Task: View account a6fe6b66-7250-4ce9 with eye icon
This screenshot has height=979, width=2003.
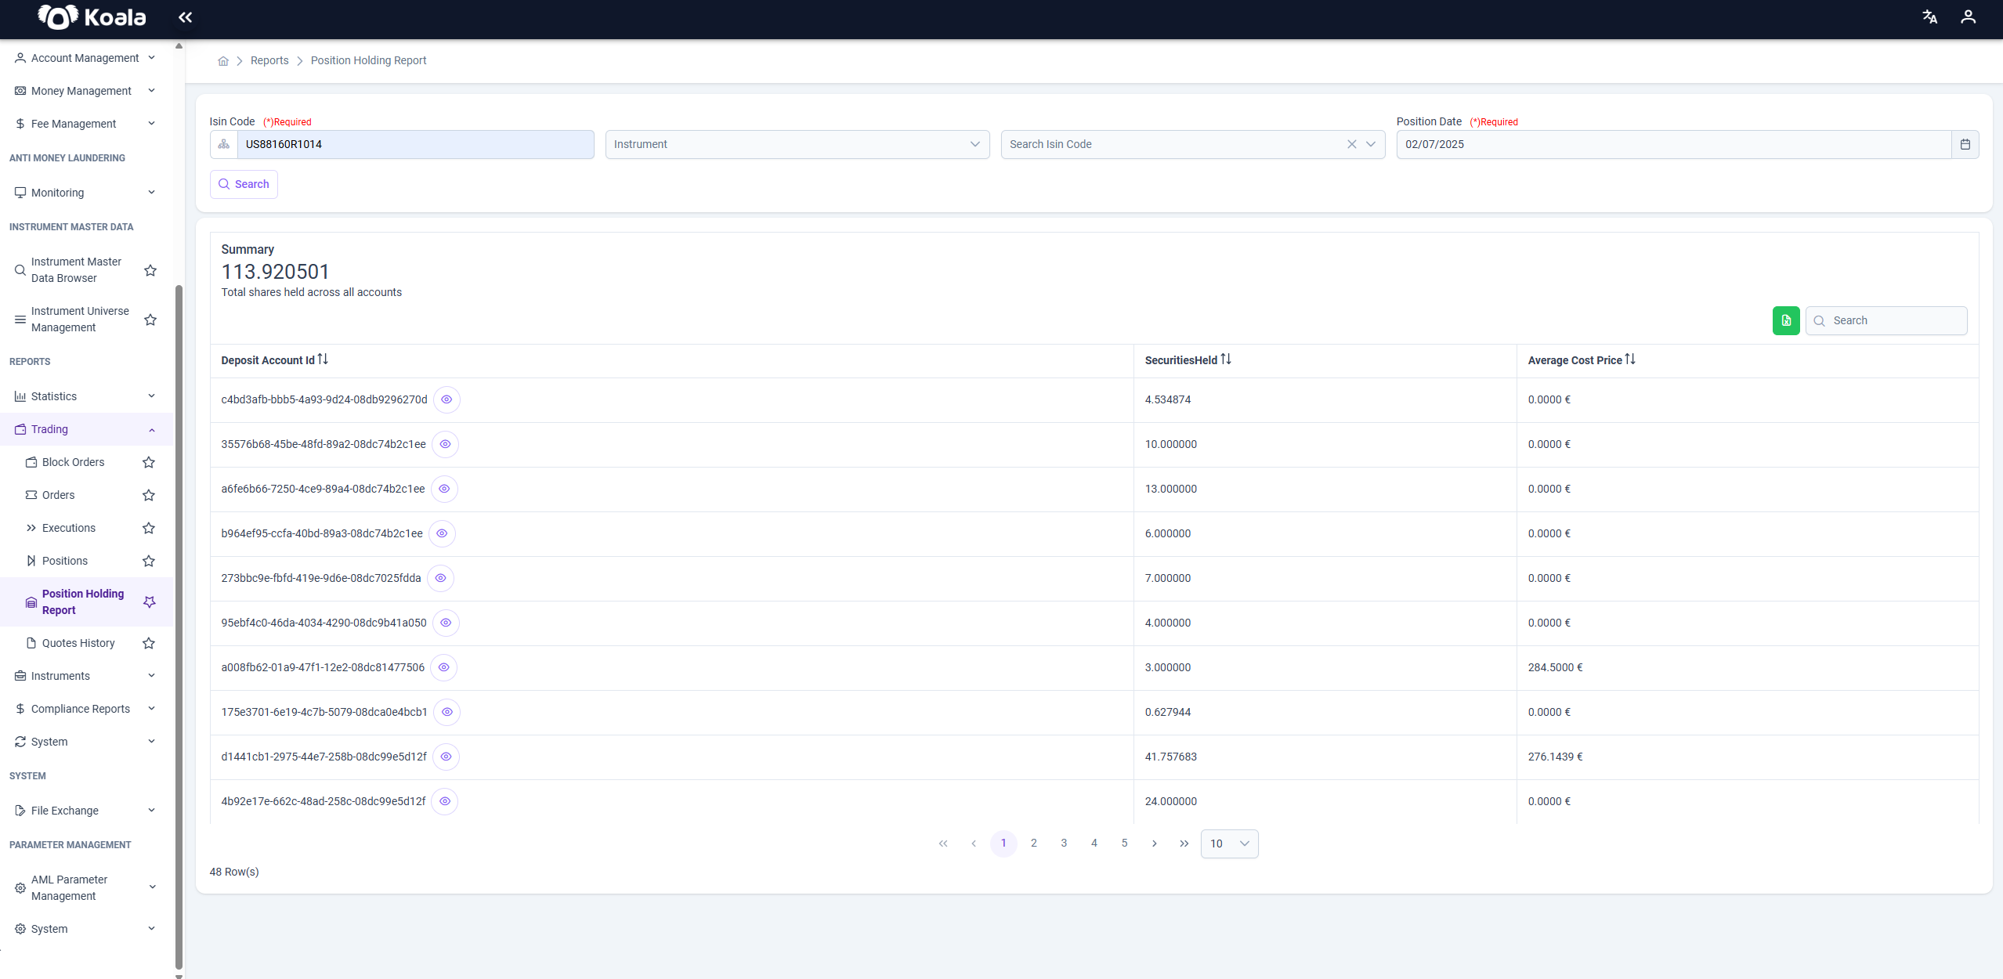Action: tap(444, 489)
